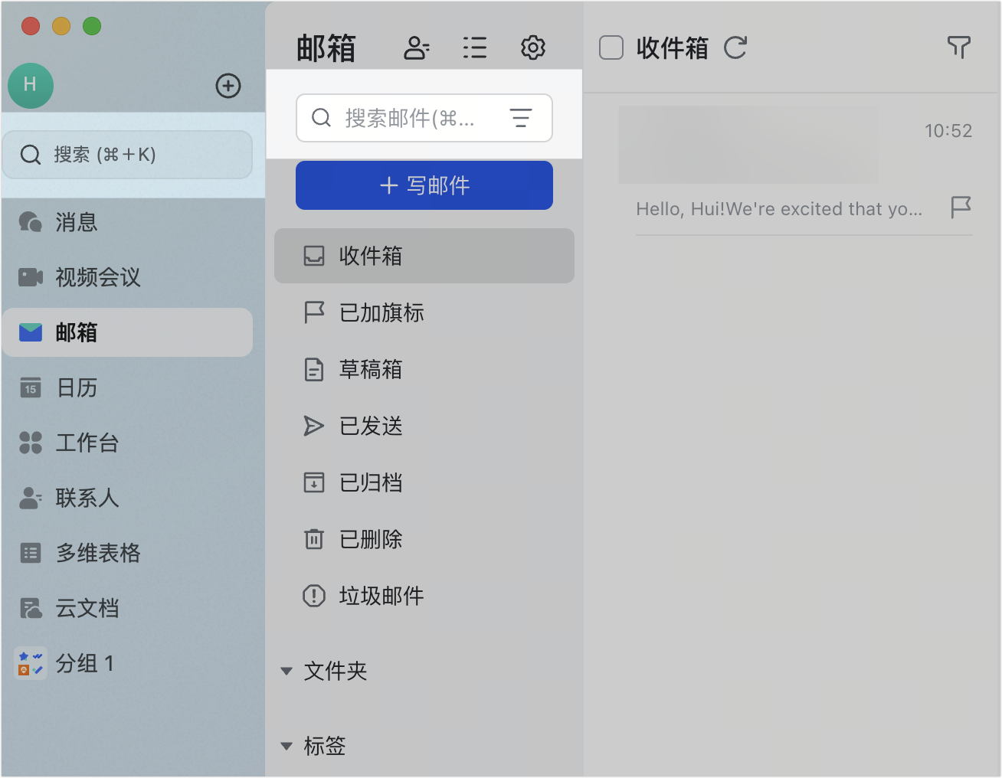Open 云文档 in the sidebar

127,608
